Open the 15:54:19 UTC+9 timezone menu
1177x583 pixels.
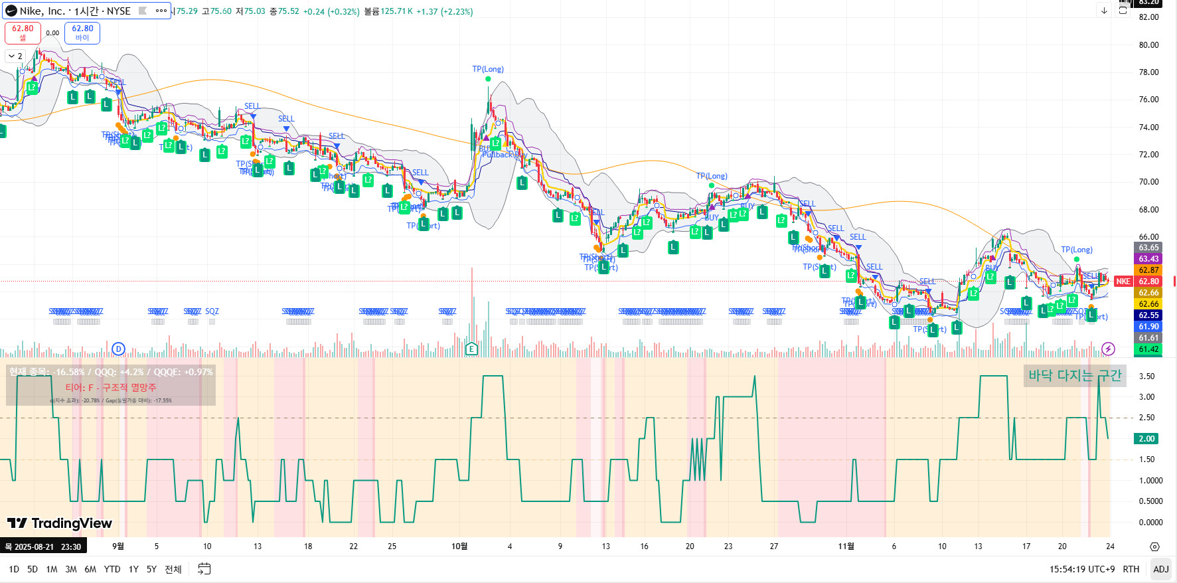(x=1081, y=569)
